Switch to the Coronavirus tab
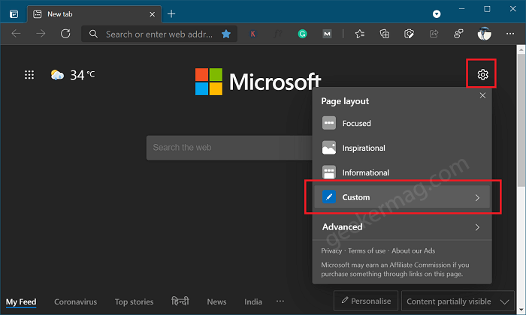Screen dimensions: 526x315 pos(75,302)
